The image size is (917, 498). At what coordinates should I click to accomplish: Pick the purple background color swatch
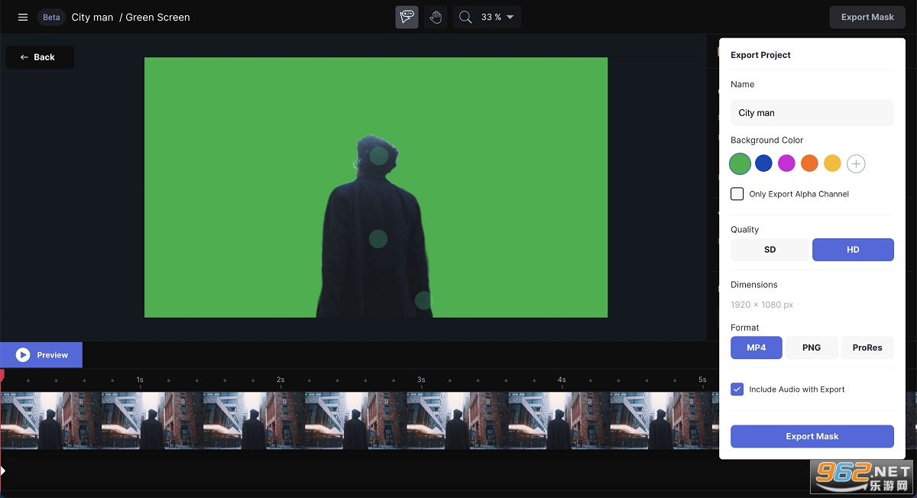(x=786, y=163)
